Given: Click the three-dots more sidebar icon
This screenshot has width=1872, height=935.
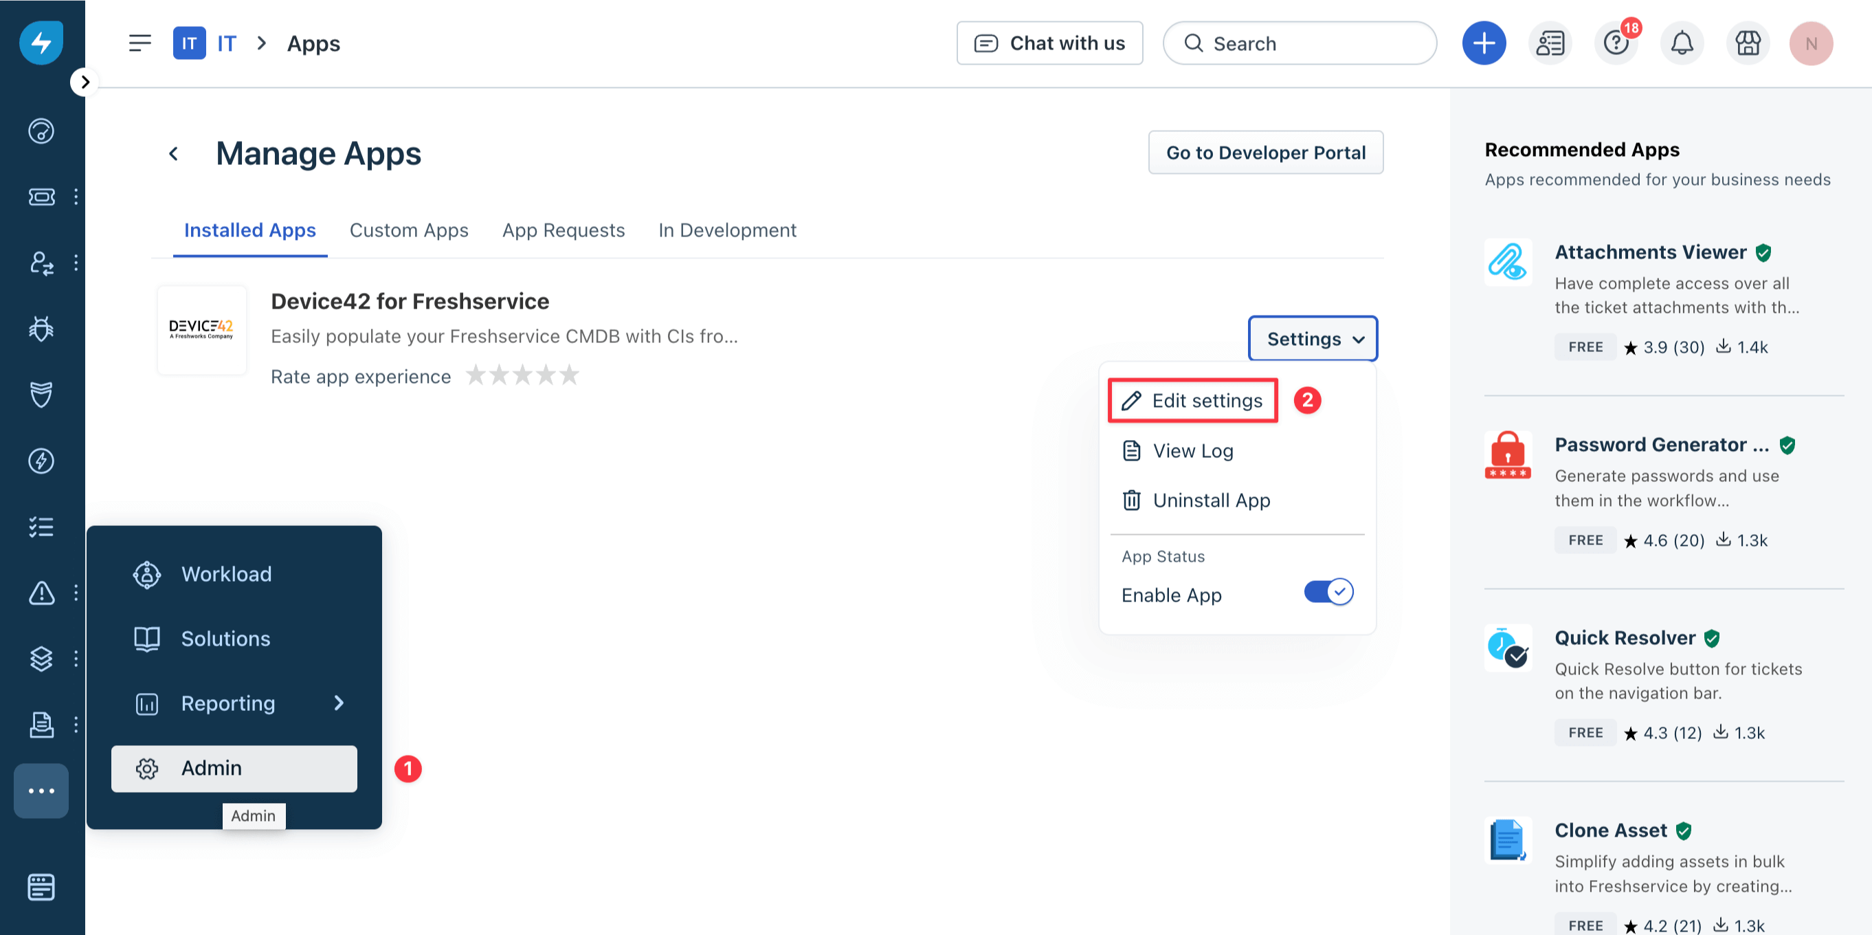Looking at the screenshot, I should click(x=41, y=791).
